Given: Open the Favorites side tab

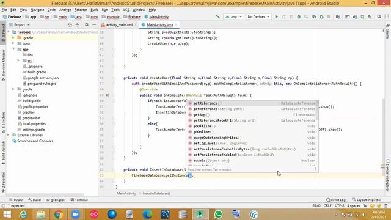Looking at the screenshot, I should pos(3,182).
